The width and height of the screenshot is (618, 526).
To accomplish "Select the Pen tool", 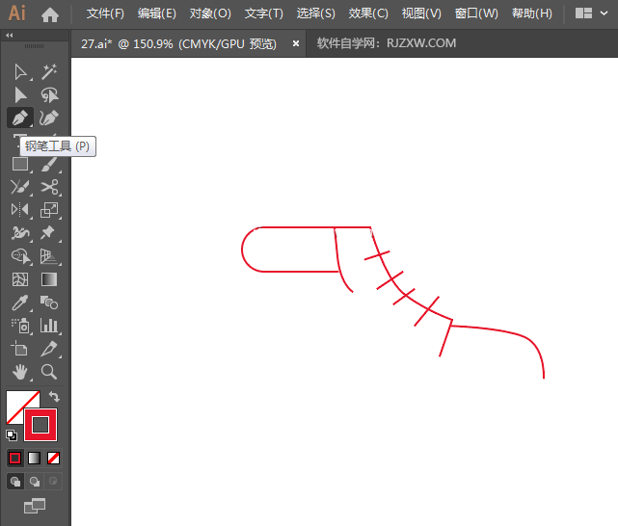I will [x=20, y=118].
